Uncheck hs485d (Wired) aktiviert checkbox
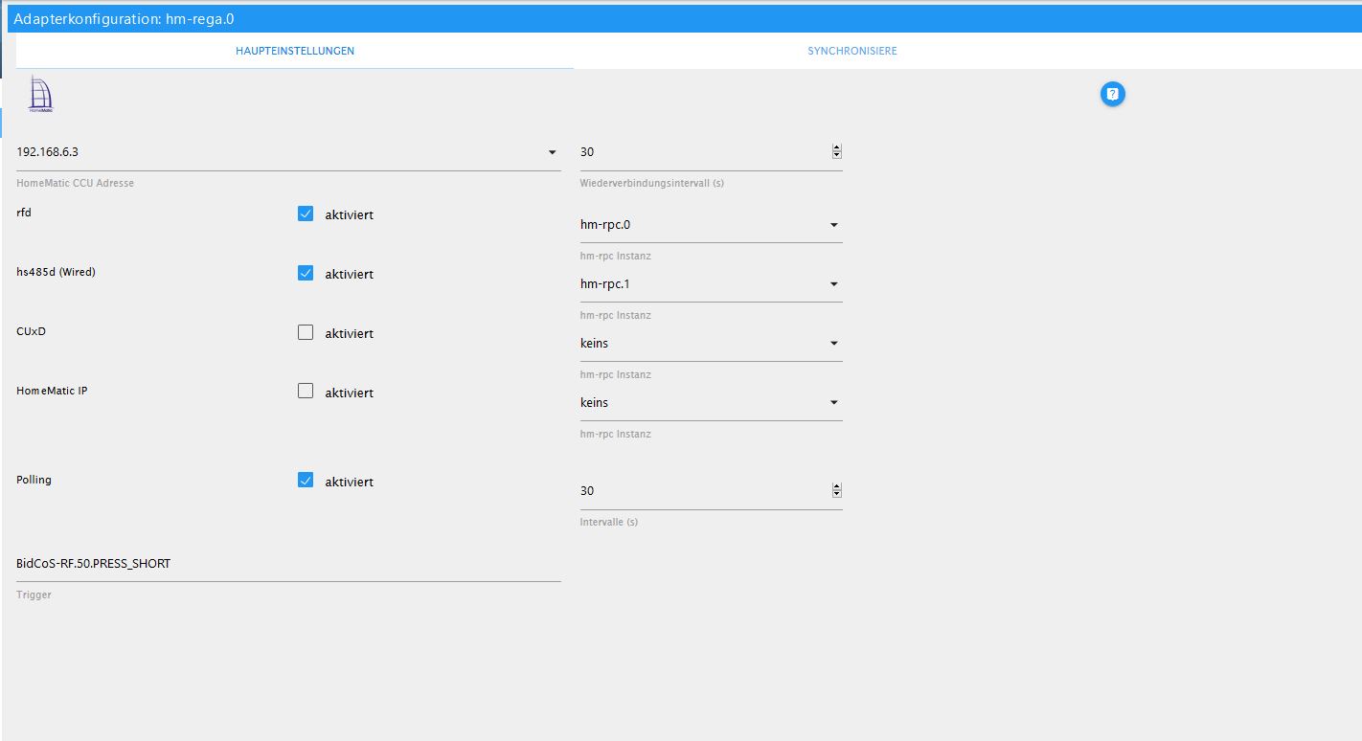This screenshot has height=741, width=1362. 306,274
